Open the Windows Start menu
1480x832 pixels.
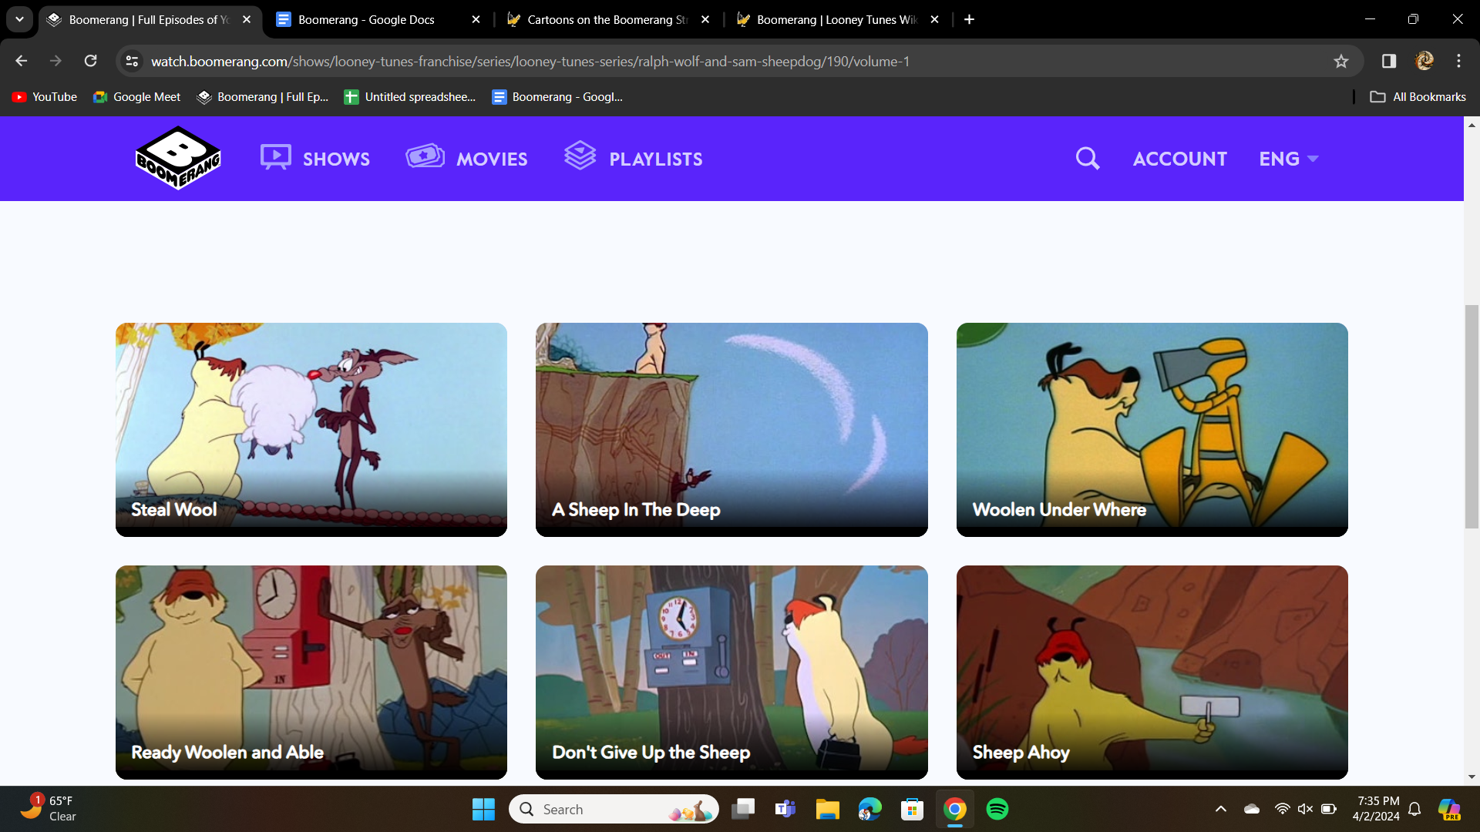coord(483,809)
